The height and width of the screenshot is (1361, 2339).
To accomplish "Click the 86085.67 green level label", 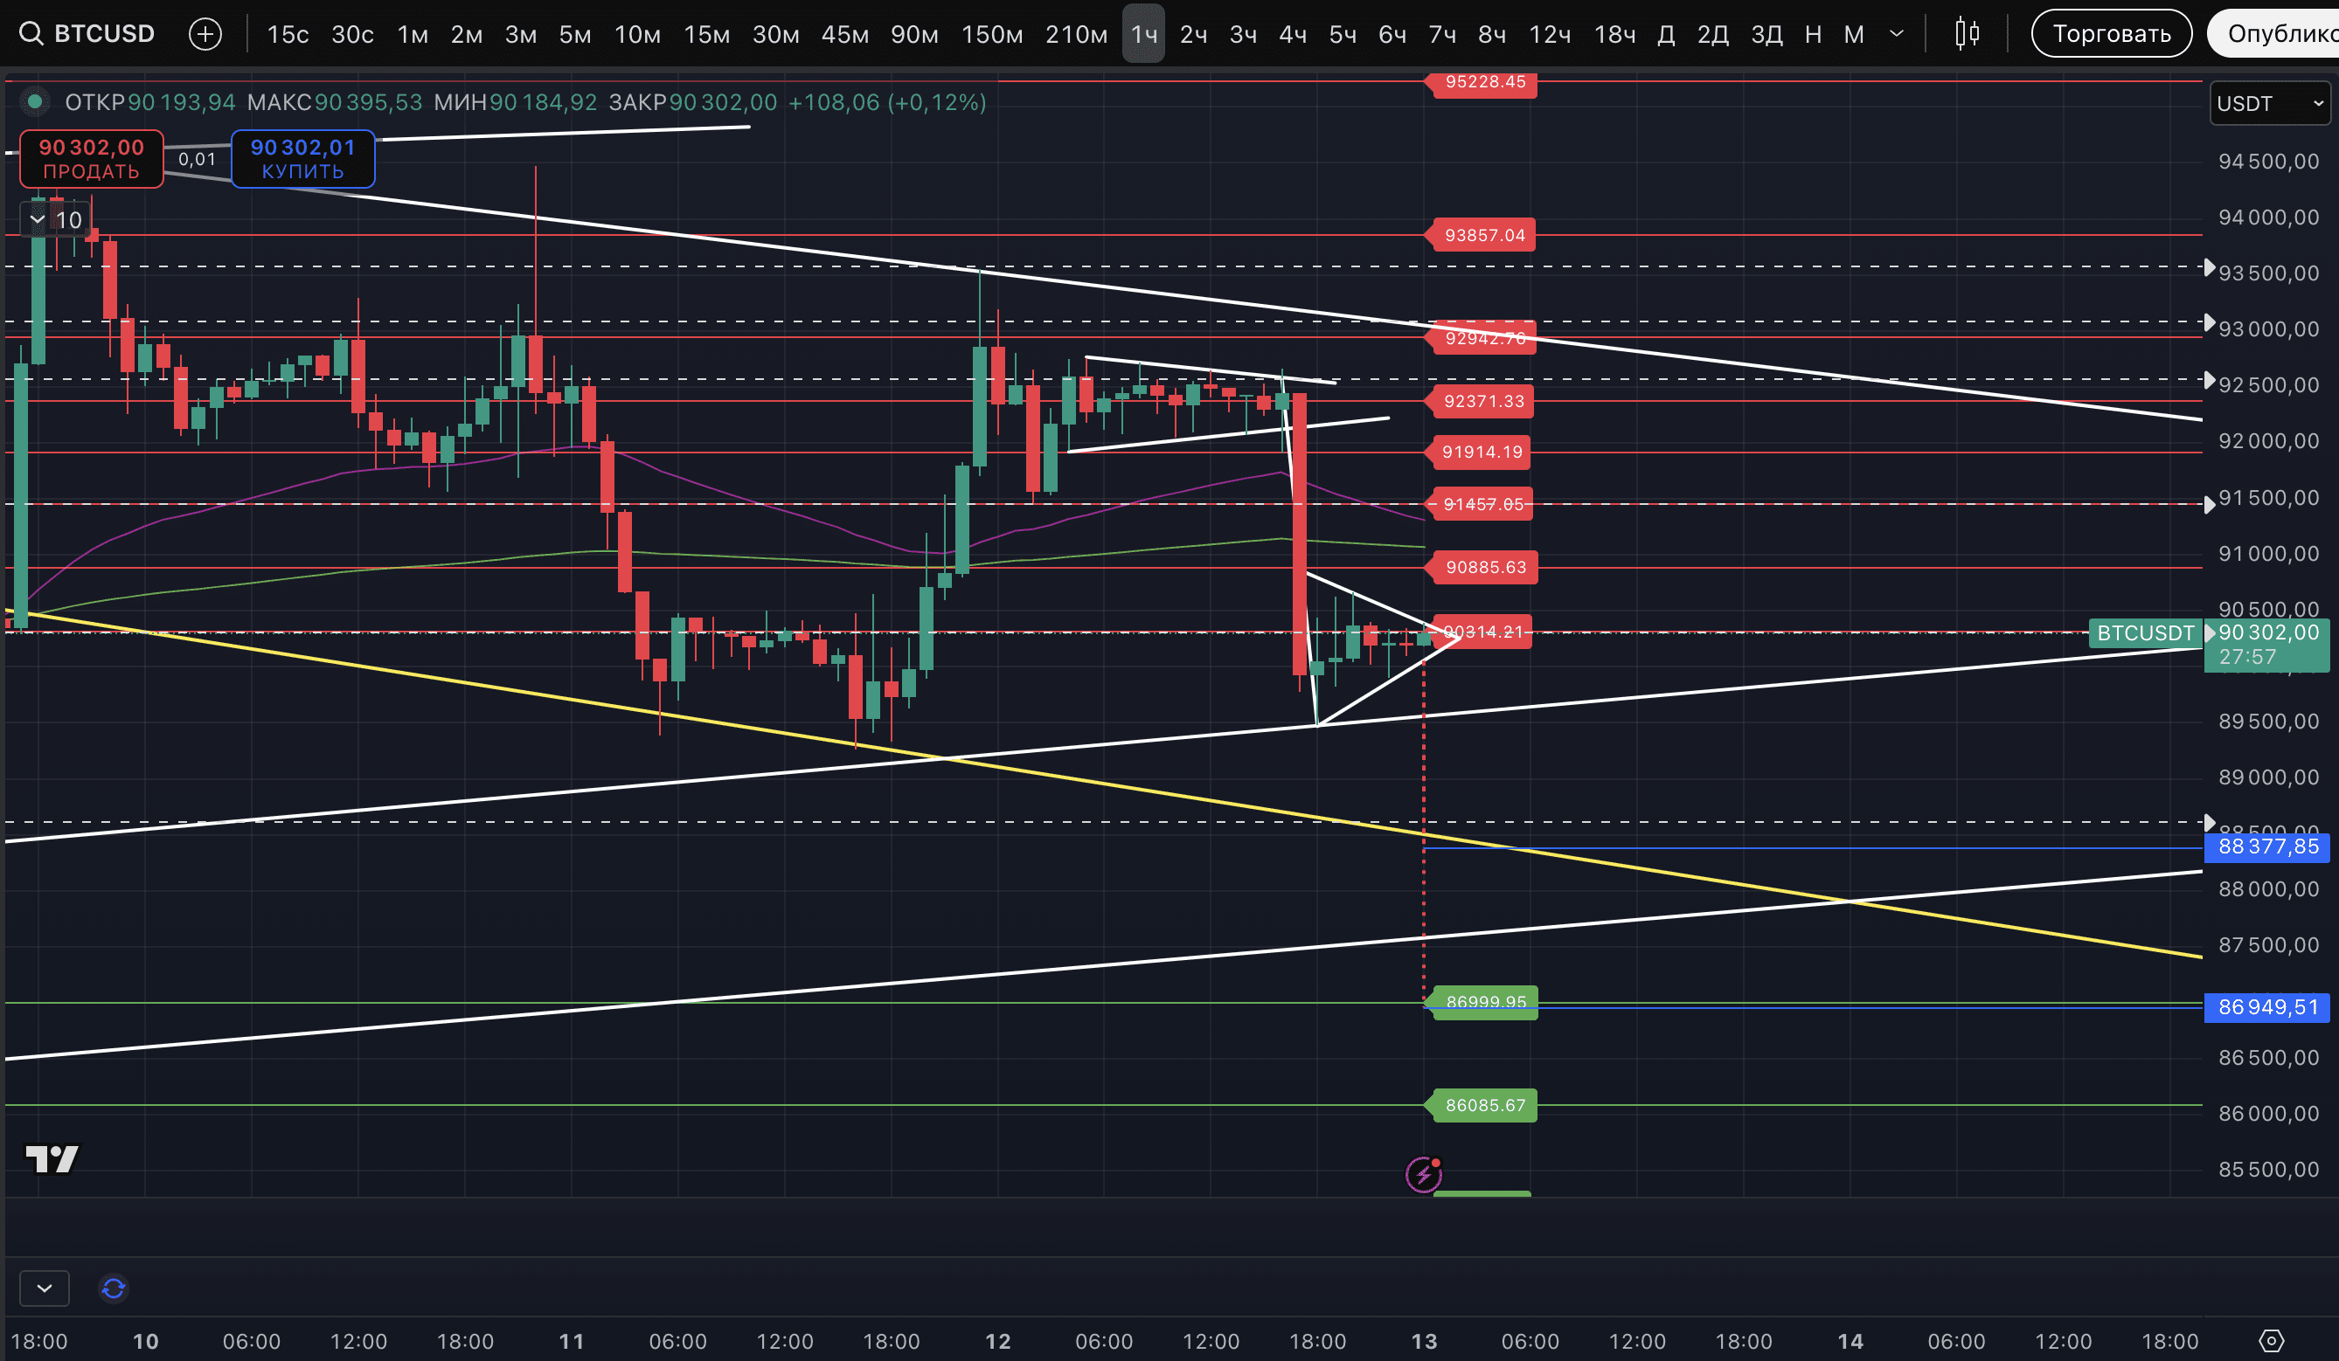I will tap(1485, 1105).
